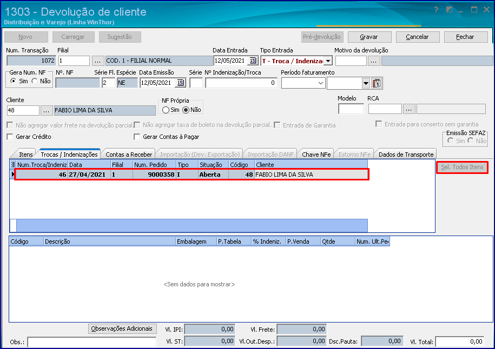This screenshot has height=349, width=495.
Task: Click FABIO LIMA DA SILVA grid cell
Action: 311,174
